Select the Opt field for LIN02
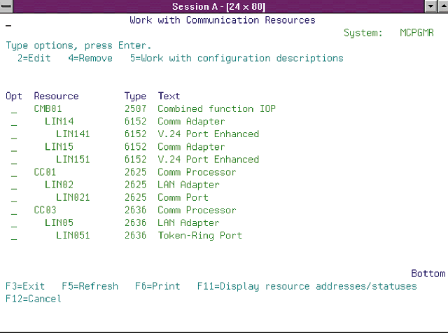The height and width of the screenshot is (333, 448). (x=14, y=185)
